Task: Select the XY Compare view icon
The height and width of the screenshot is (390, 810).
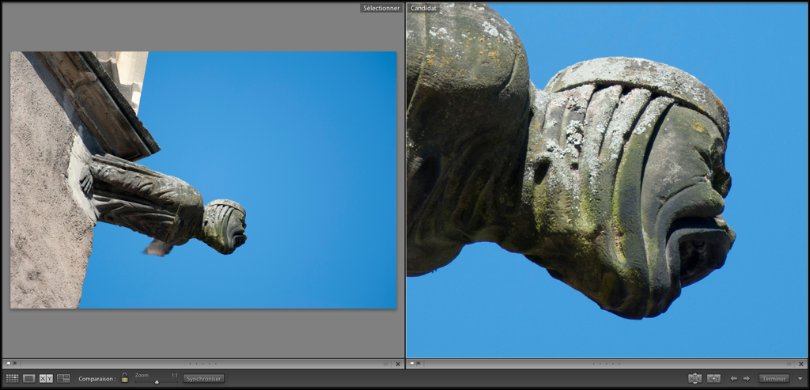Action: (46, 379)
